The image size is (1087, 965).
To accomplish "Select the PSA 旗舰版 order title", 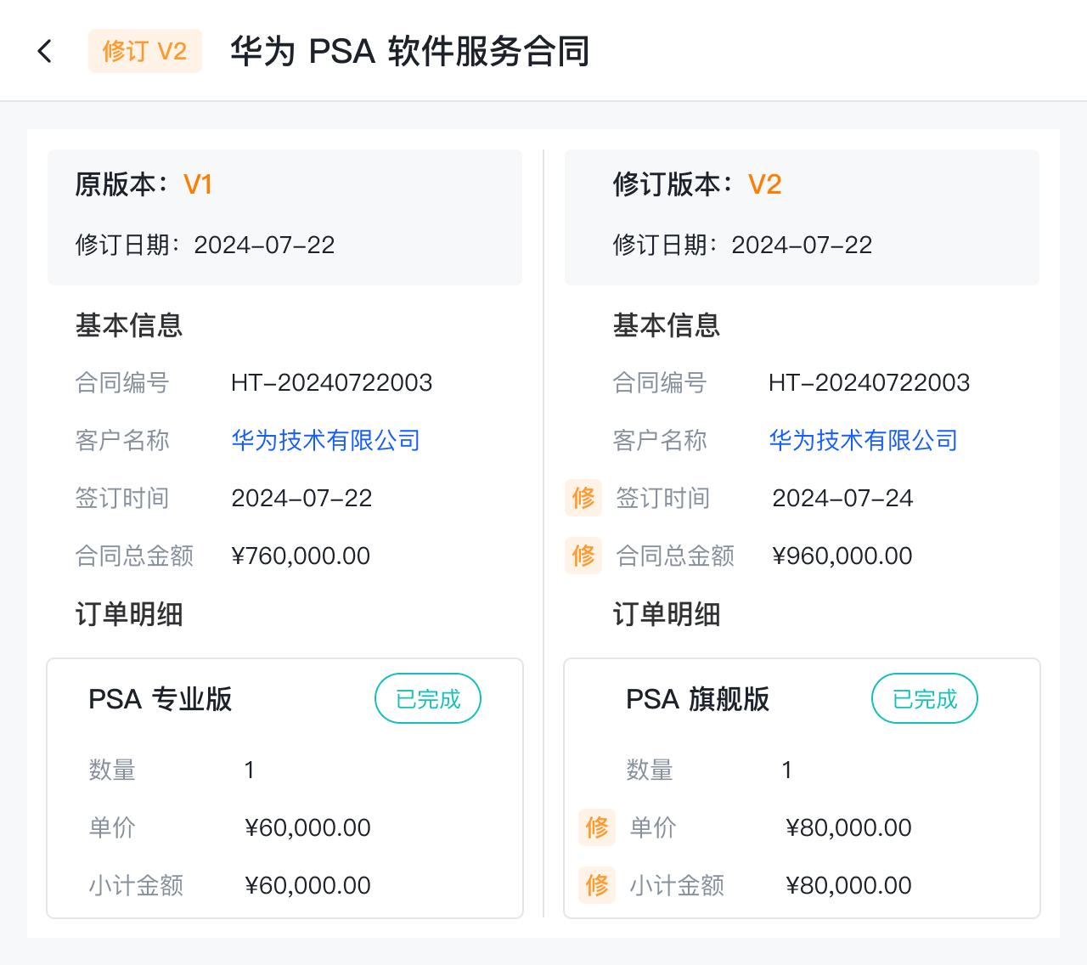I will click(698, 699).
